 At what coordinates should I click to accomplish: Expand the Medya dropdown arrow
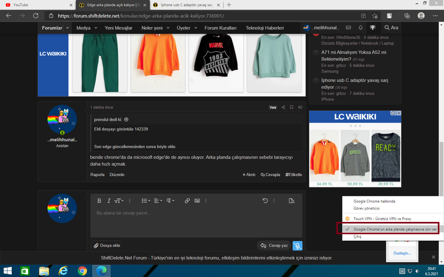[96, 28]
